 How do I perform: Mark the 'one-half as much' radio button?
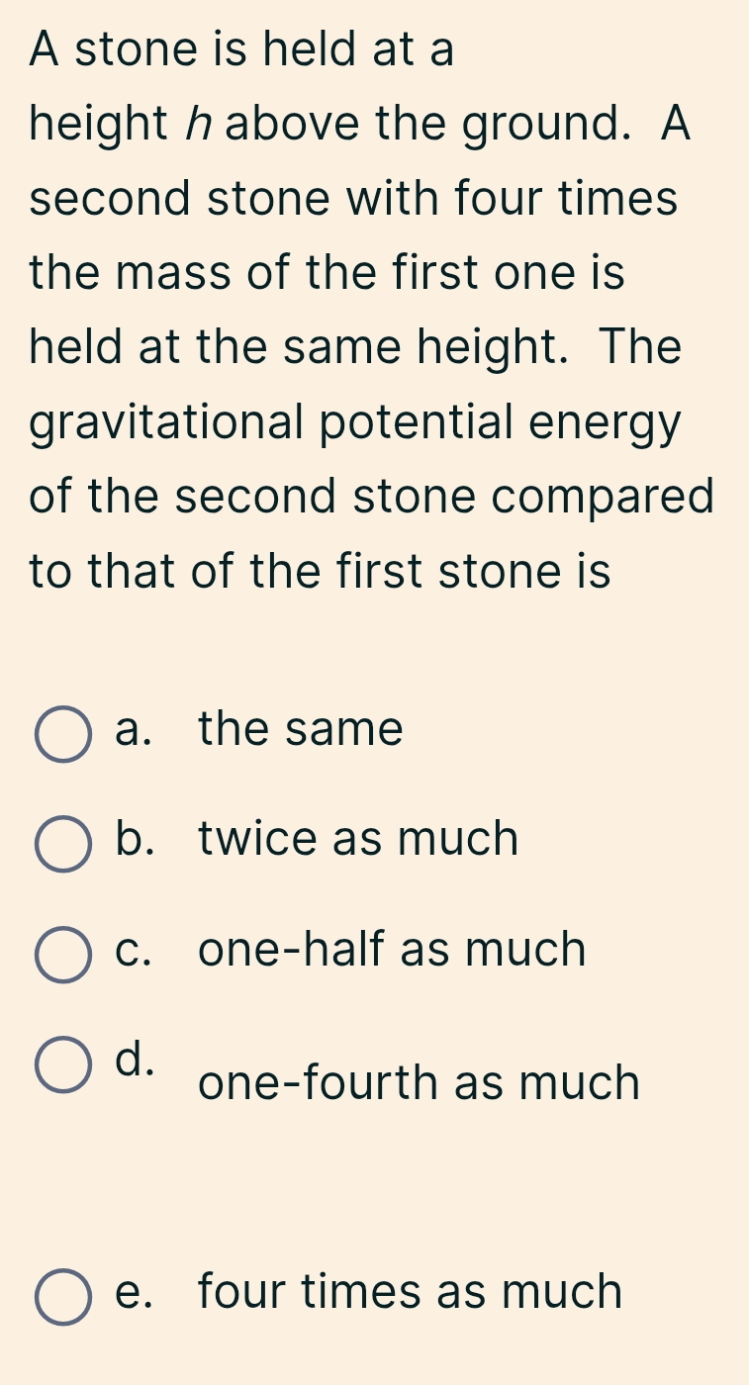pos(63,955)
